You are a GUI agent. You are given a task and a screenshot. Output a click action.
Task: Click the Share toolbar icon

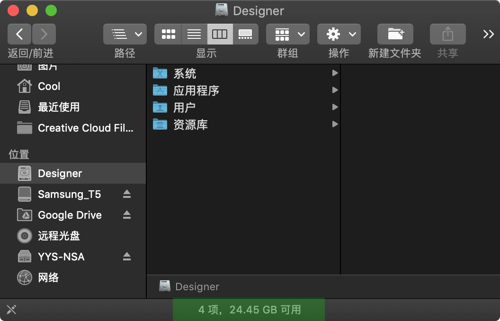point(448,34)
